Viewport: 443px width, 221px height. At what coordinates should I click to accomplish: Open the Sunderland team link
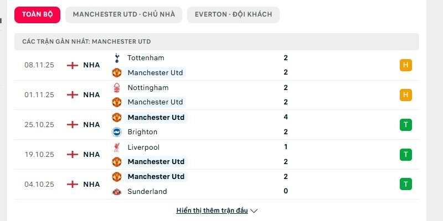click(x=147, y=192)
